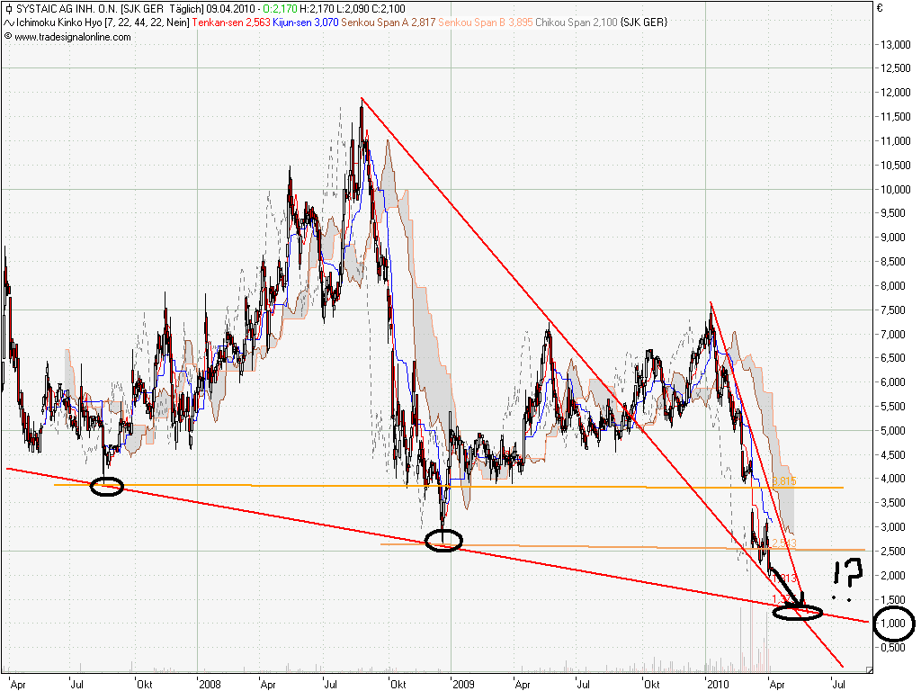Click the Senkou Span B 3,895 legend
Screen dimensions: 921x691
(485, 22)
